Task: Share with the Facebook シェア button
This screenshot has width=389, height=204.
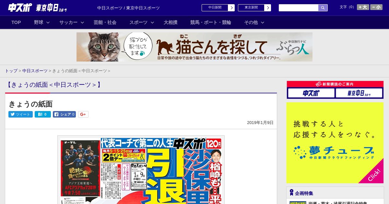Action: click(65, 114)
